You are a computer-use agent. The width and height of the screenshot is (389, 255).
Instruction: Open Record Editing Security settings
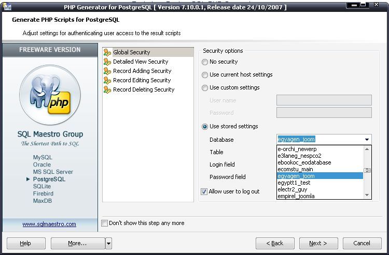142,80
